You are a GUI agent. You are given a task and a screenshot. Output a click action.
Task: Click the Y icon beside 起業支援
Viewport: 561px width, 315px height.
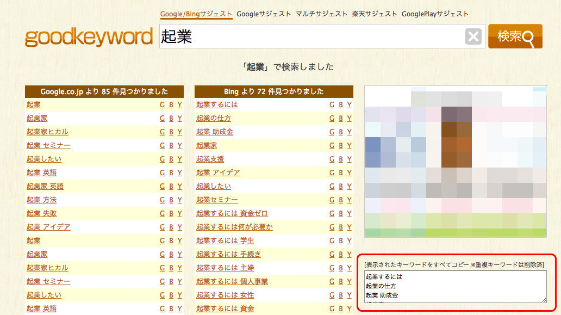350,159
